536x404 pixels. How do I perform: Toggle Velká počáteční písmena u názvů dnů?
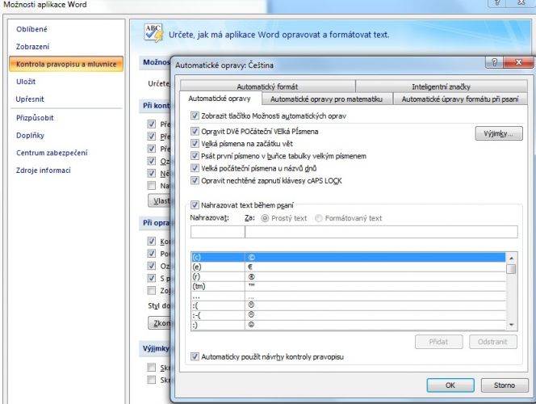click(x=195, y=168)
